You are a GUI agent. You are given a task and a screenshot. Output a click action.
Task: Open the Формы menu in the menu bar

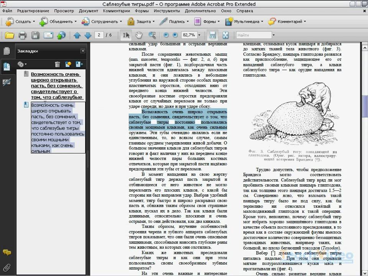(x=141, y=11)
